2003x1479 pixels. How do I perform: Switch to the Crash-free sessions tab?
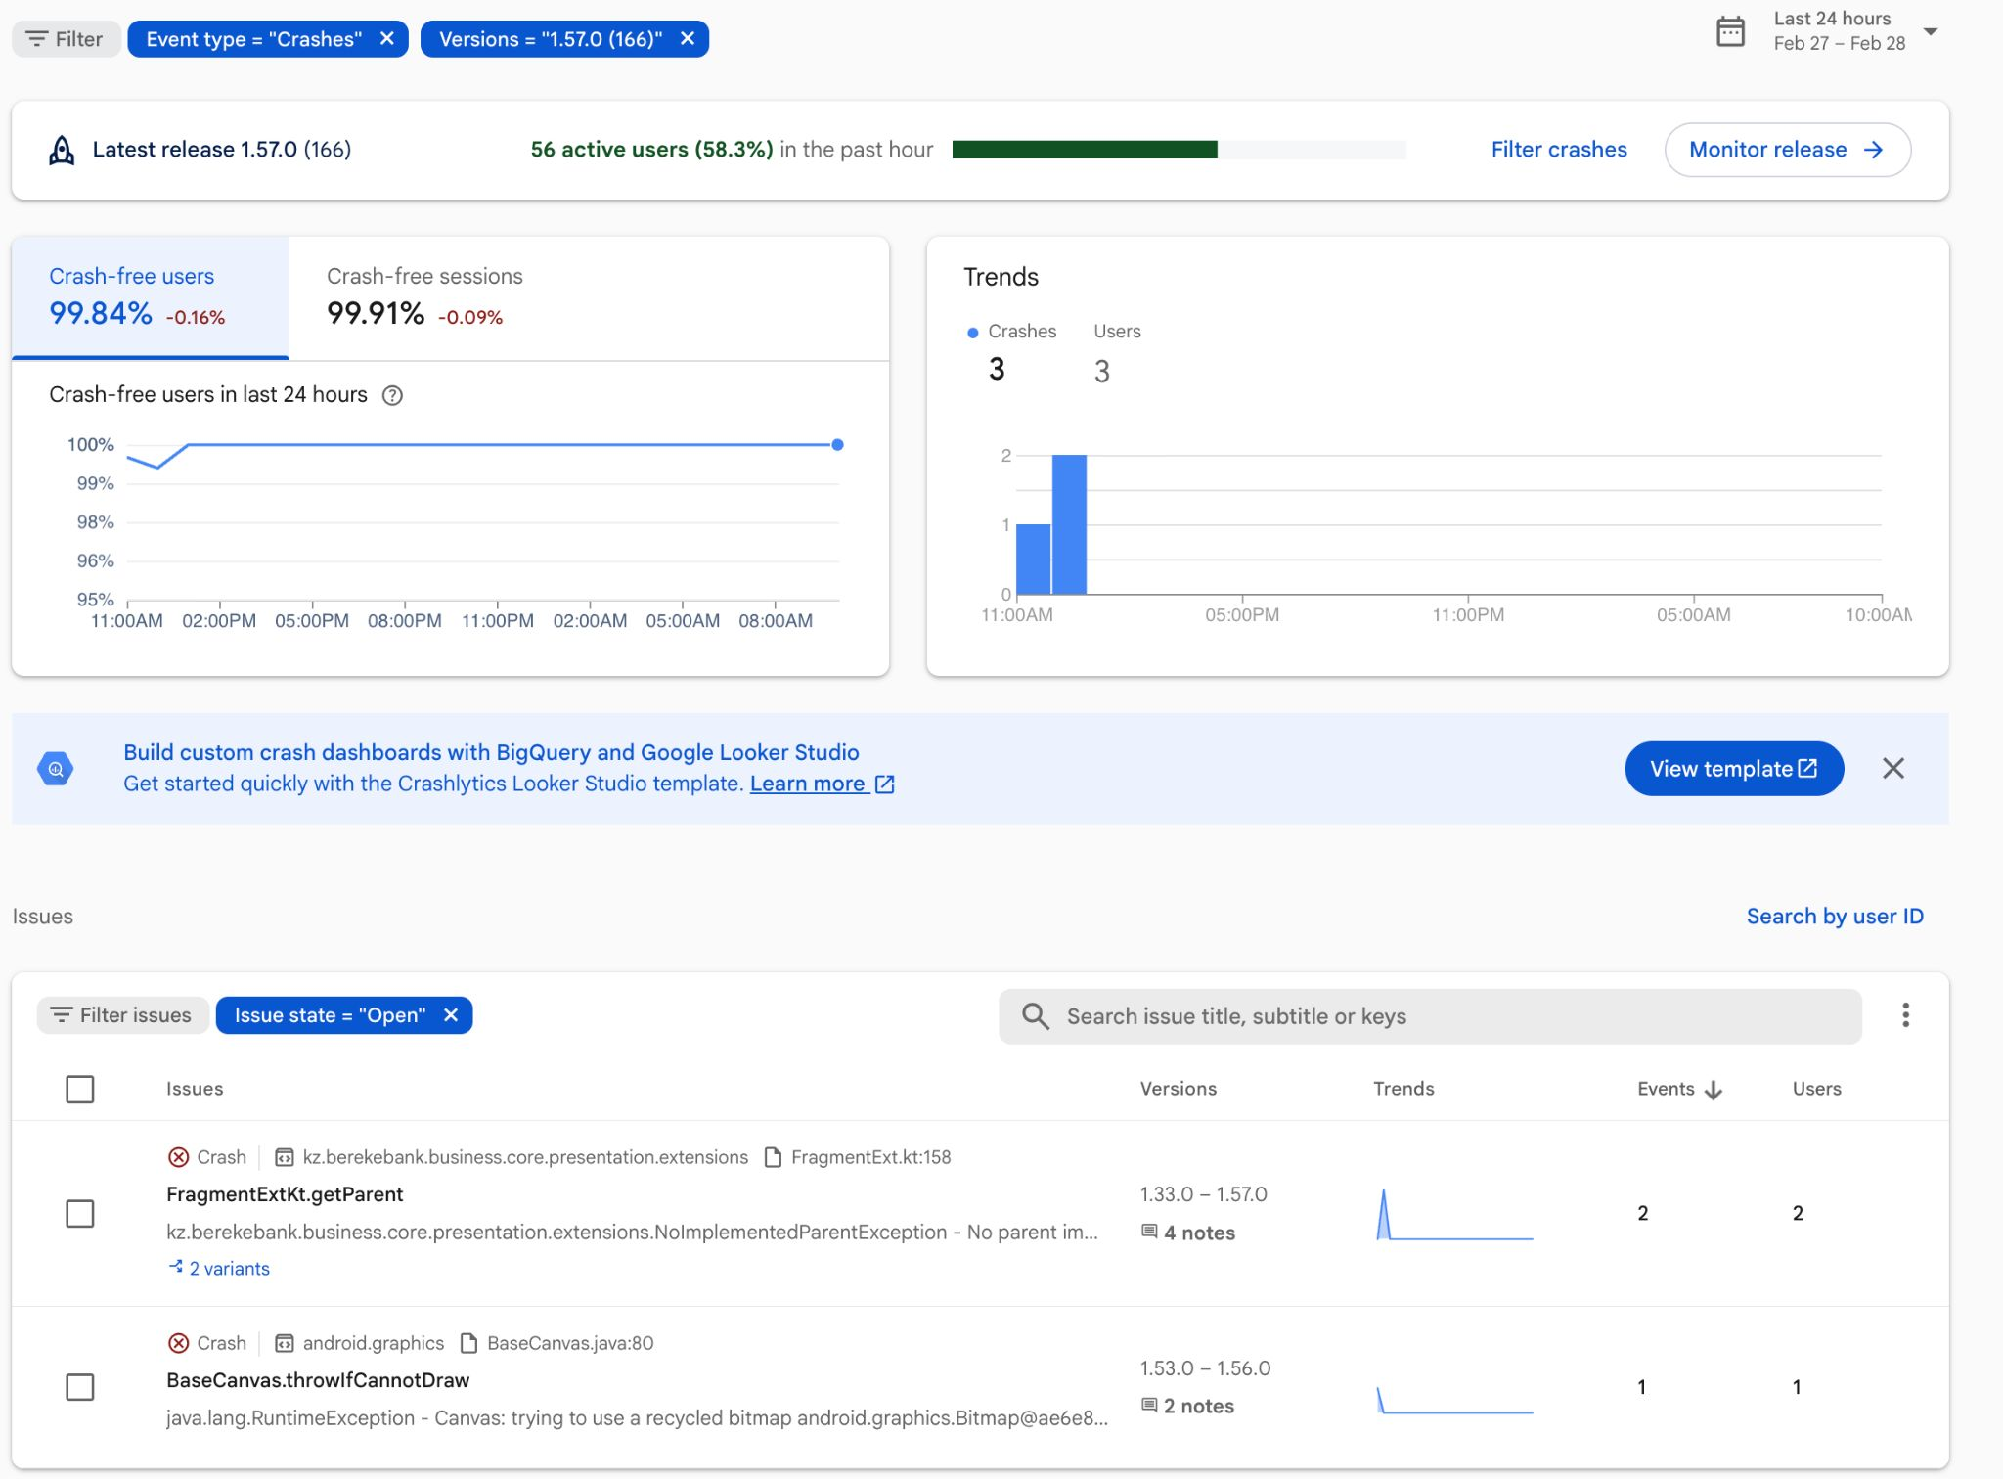(423, 296)
